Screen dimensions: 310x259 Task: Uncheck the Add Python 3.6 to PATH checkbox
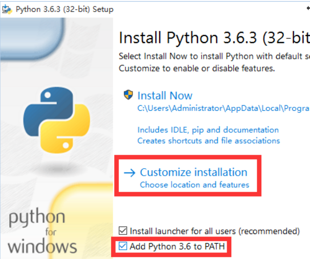coord(123,246)
